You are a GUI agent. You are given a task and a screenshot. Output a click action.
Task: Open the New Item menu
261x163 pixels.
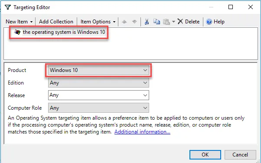(x=19, y=22)
